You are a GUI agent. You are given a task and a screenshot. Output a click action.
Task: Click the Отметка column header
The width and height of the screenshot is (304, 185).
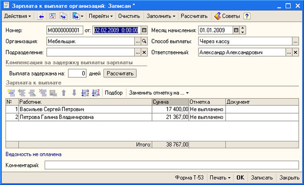[x=207, y=102]
